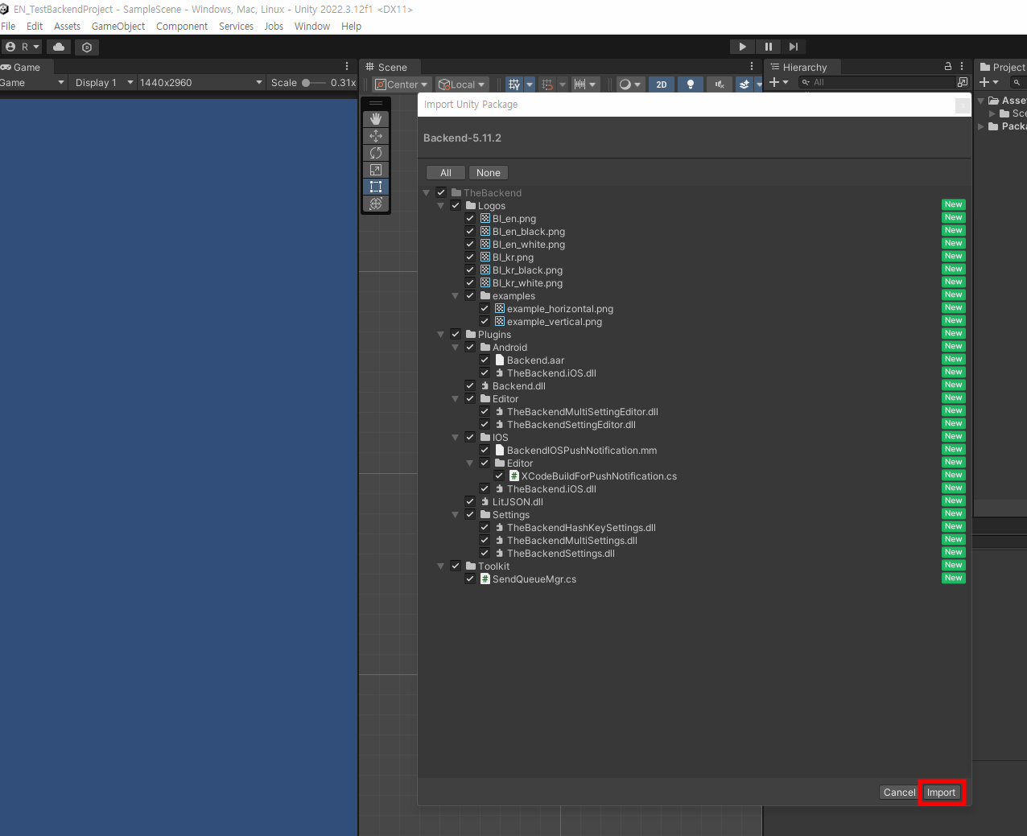Uncheck XCodeBuildForPushNotification.cs checkbox

pyautogui.click(x=499, y=476)
